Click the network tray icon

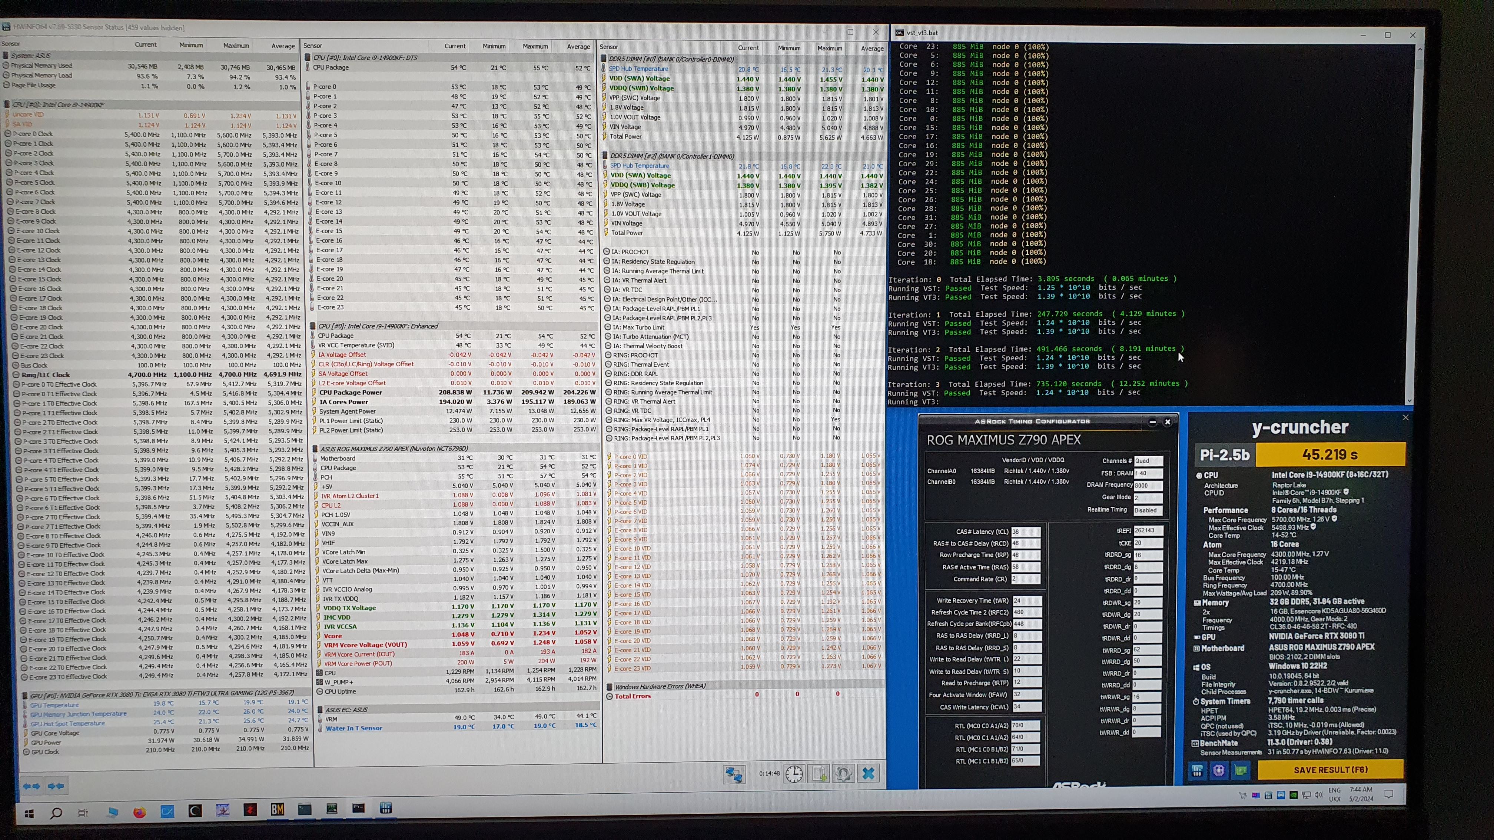click(1306, 795)
